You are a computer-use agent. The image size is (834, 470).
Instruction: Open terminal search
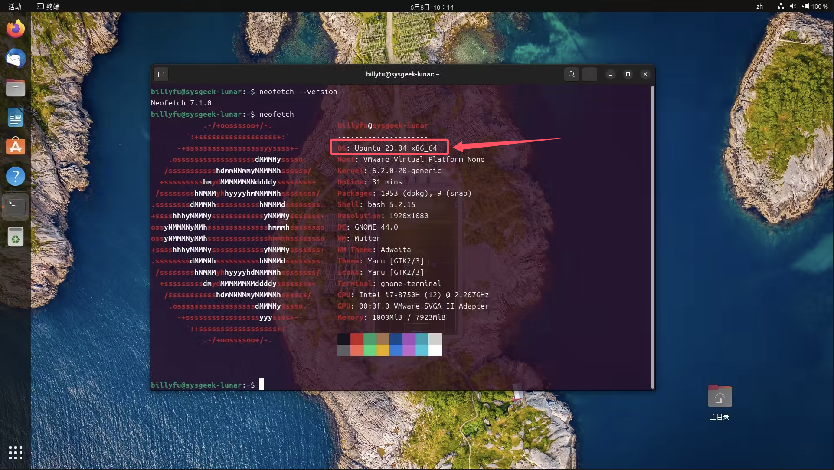coord(572,74)
